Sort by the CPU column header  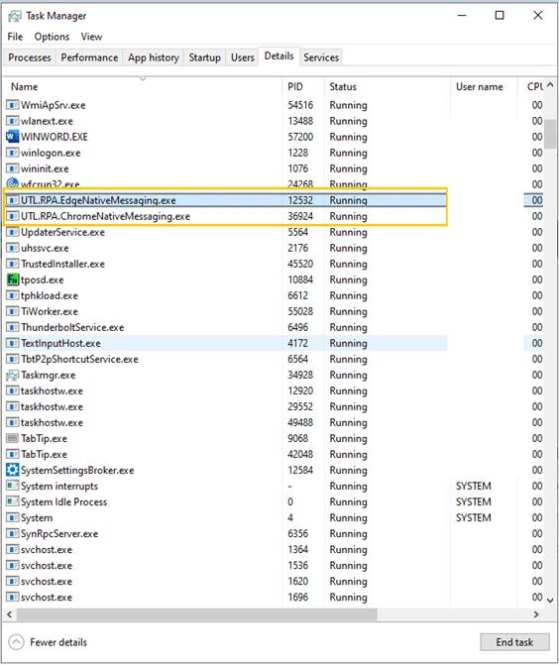pyautogui.click(x=531, y=86)
